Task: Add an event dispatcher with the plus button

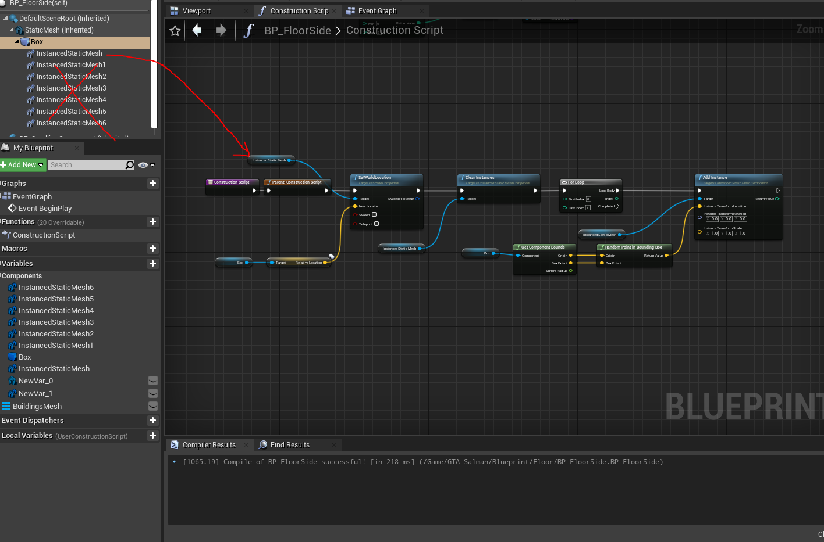Action: tap(152, 421)
